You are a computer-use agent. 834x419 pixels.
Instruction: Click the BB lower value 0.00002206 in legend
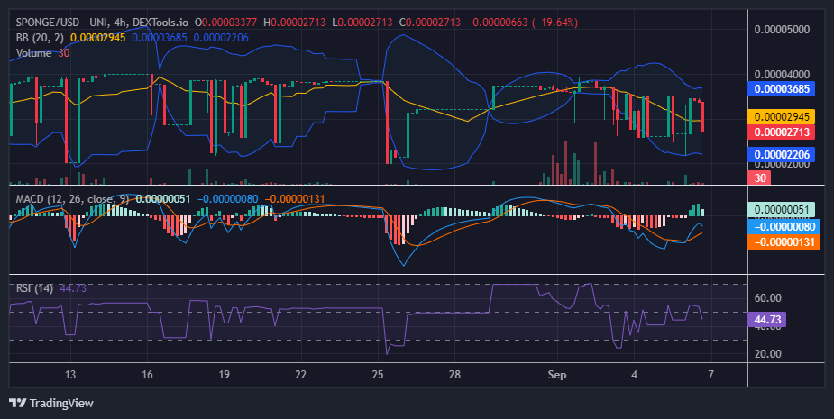[221, 38]
